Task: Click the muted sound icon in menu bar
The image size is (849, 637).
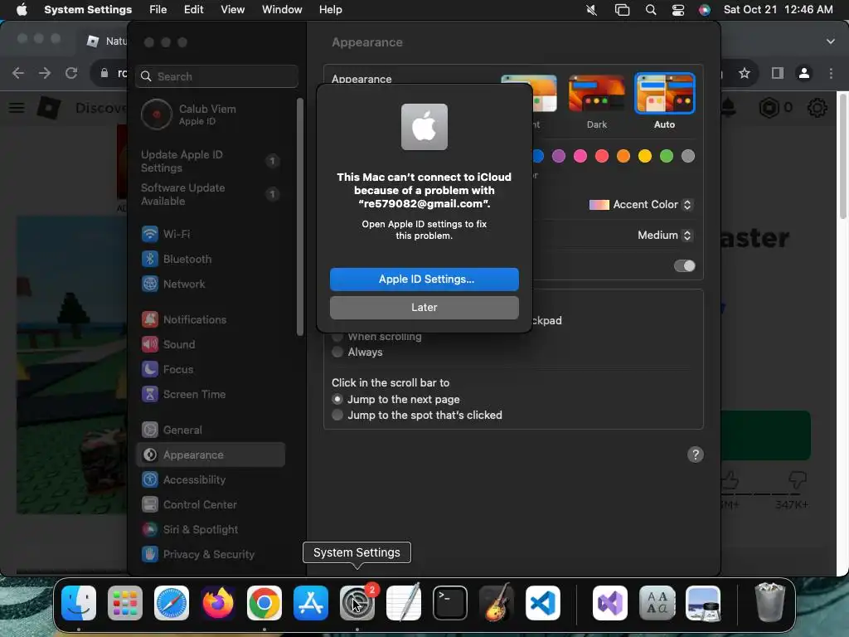Action: [592, 10]
